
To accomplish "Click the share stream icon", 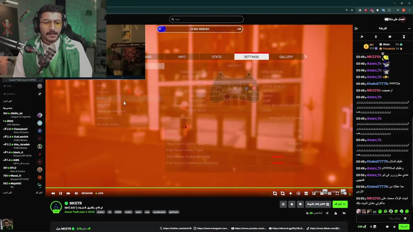I will click(327, 213).
